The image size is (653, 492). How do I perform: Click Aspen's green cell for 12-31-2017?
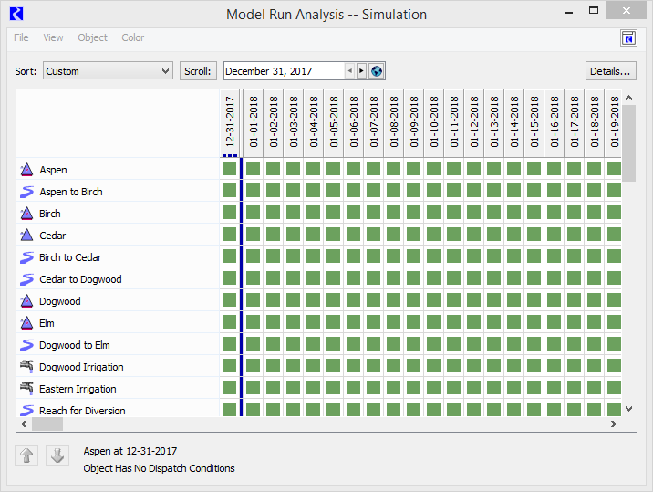(x=230, y=169)
